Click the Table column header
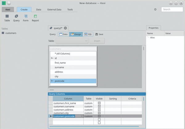 click(88, 99)
